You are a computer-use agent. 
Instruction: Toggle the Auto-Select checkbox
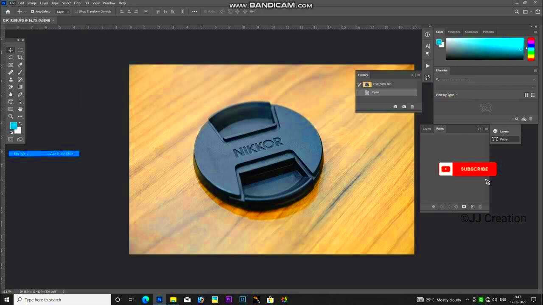tap(33, 11)
